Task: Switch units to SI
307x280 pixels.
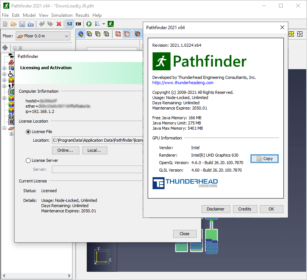Action: tap(70, 24)
